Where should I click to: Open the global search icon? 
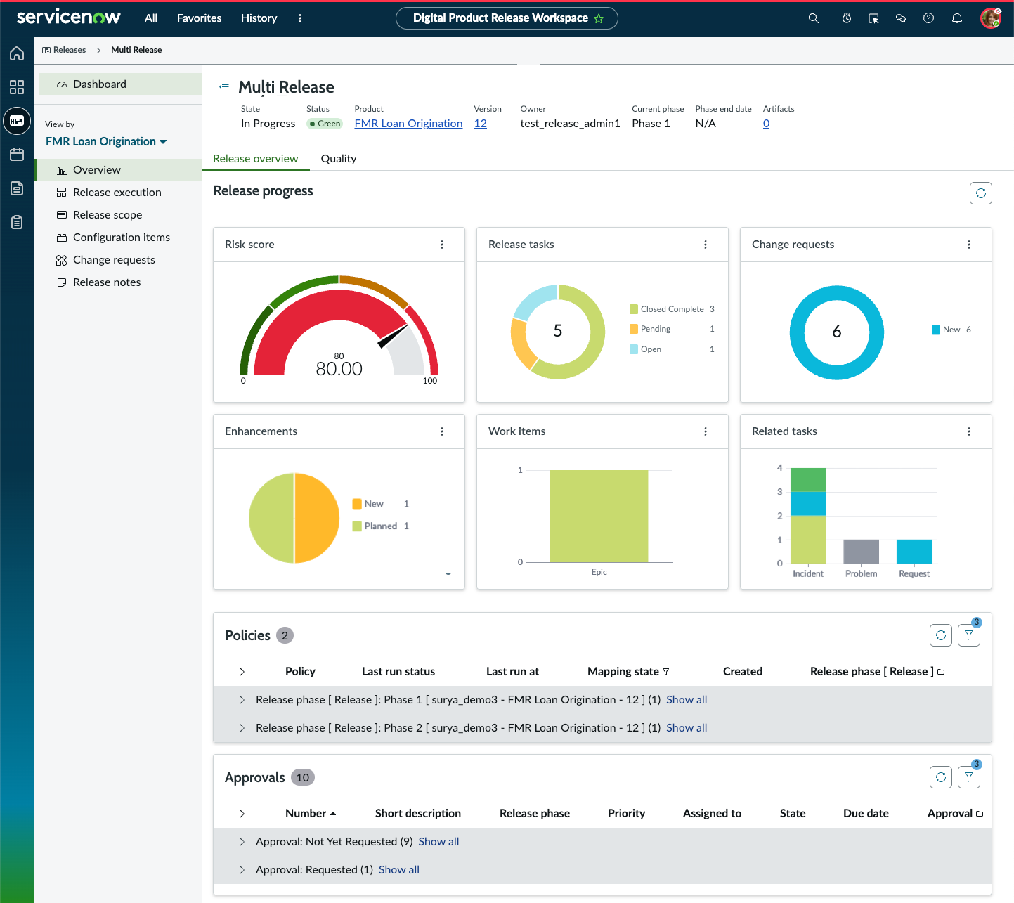(813, 18)
